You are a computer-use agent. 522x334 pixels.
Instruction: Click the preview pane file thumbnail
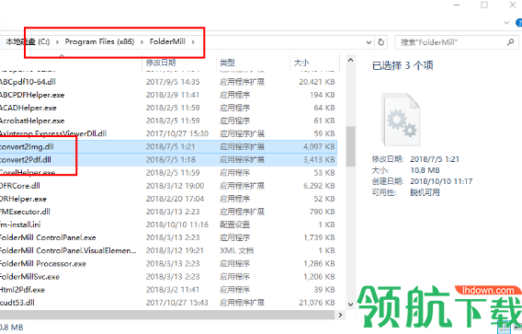[x=401, y=120]
